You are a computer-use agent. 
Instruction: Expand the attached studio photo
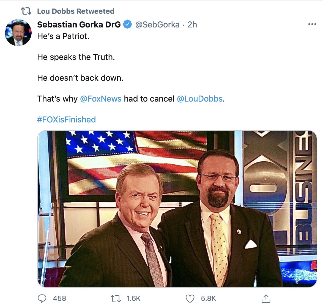click(177, 209)
